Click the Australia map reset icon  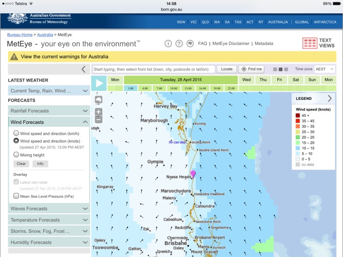[98, 100]
